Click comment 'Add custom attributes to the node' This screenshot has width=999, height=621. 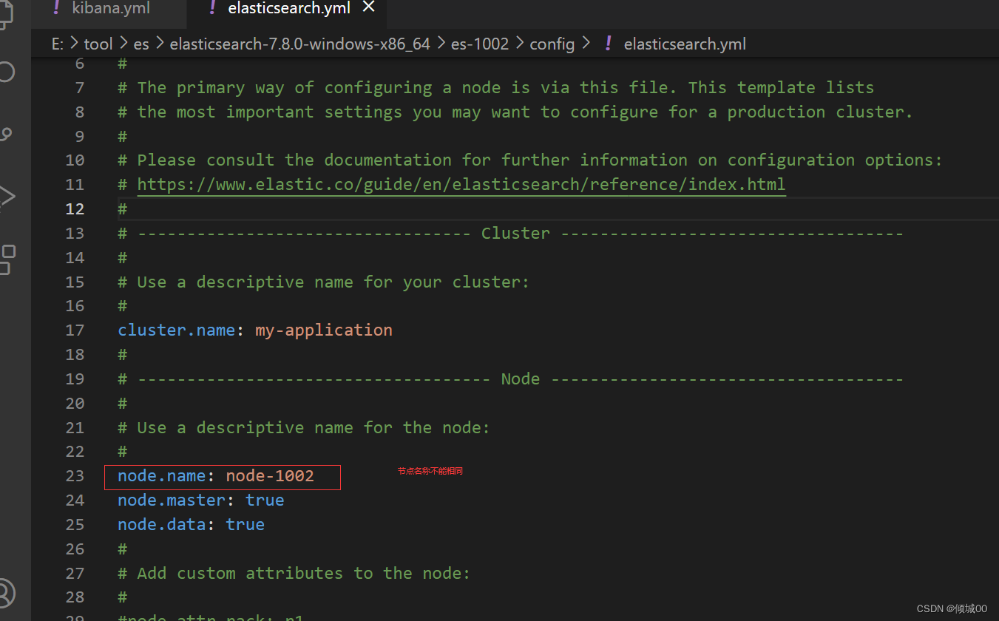pos(294,573)
